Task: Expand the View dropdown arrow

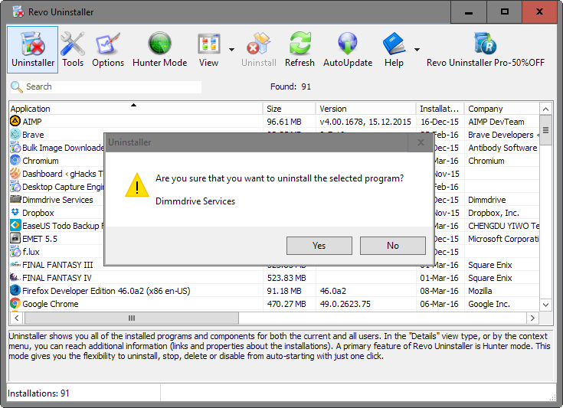Action: (x=231, y=50)
